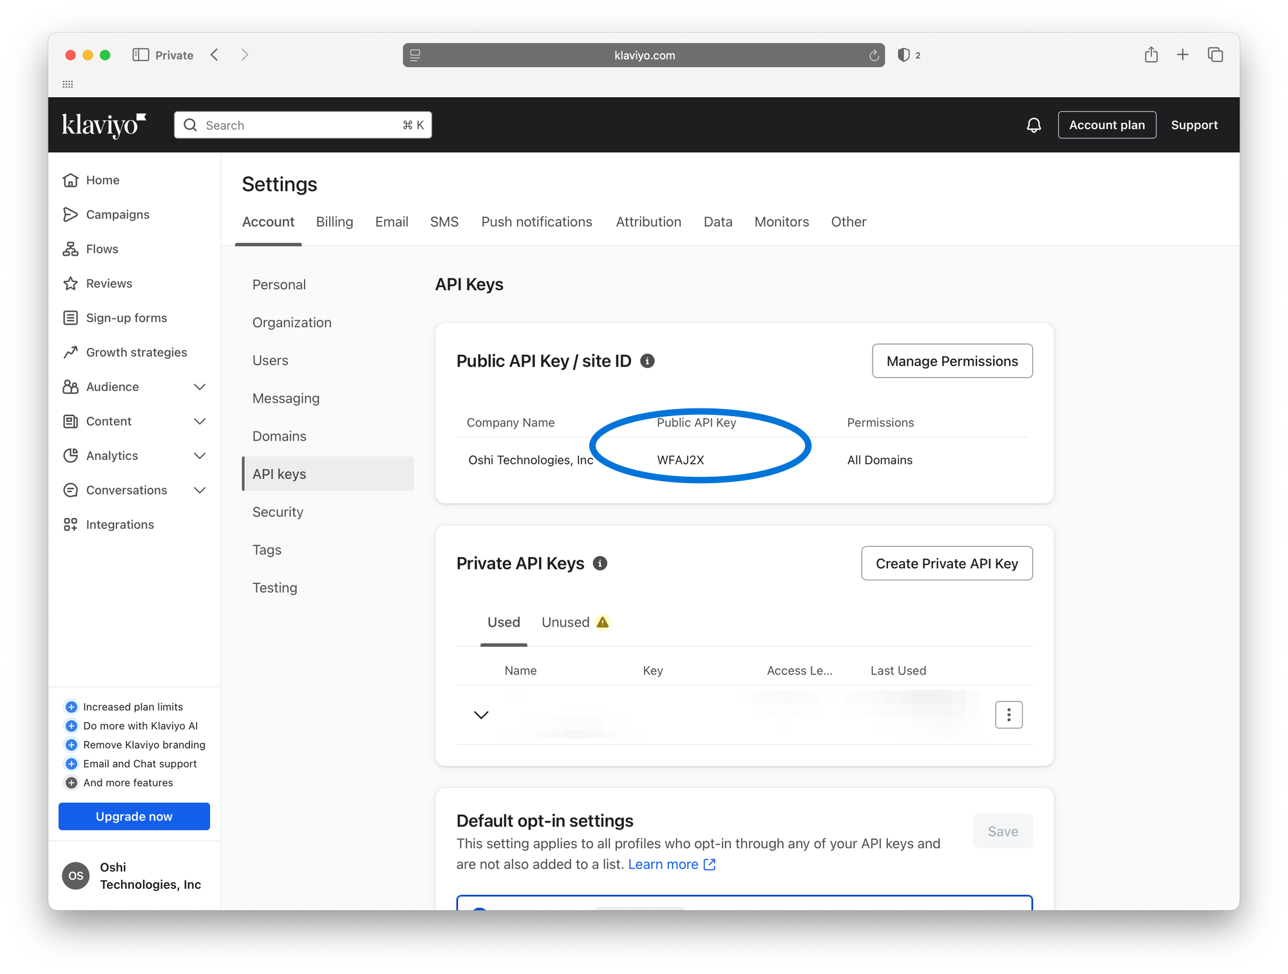Go back in browser history
1288x974 pixels.
214,55
